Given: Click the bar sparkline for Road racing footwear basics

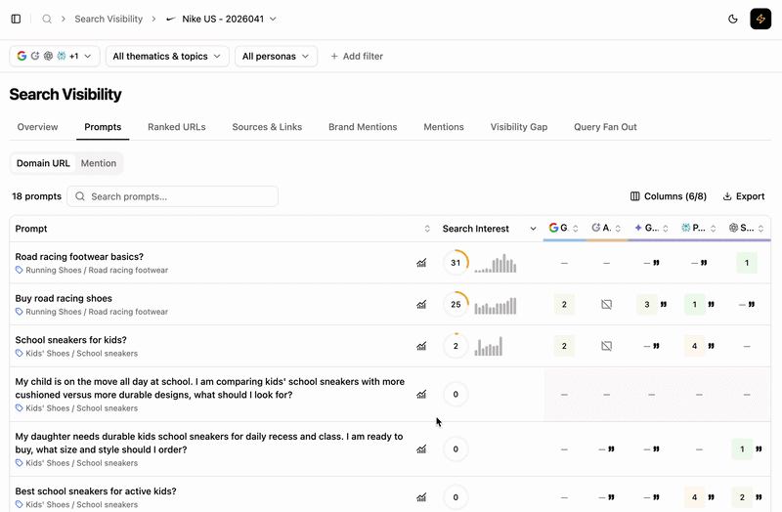Looking at the screenshot, I should point(496,263).
